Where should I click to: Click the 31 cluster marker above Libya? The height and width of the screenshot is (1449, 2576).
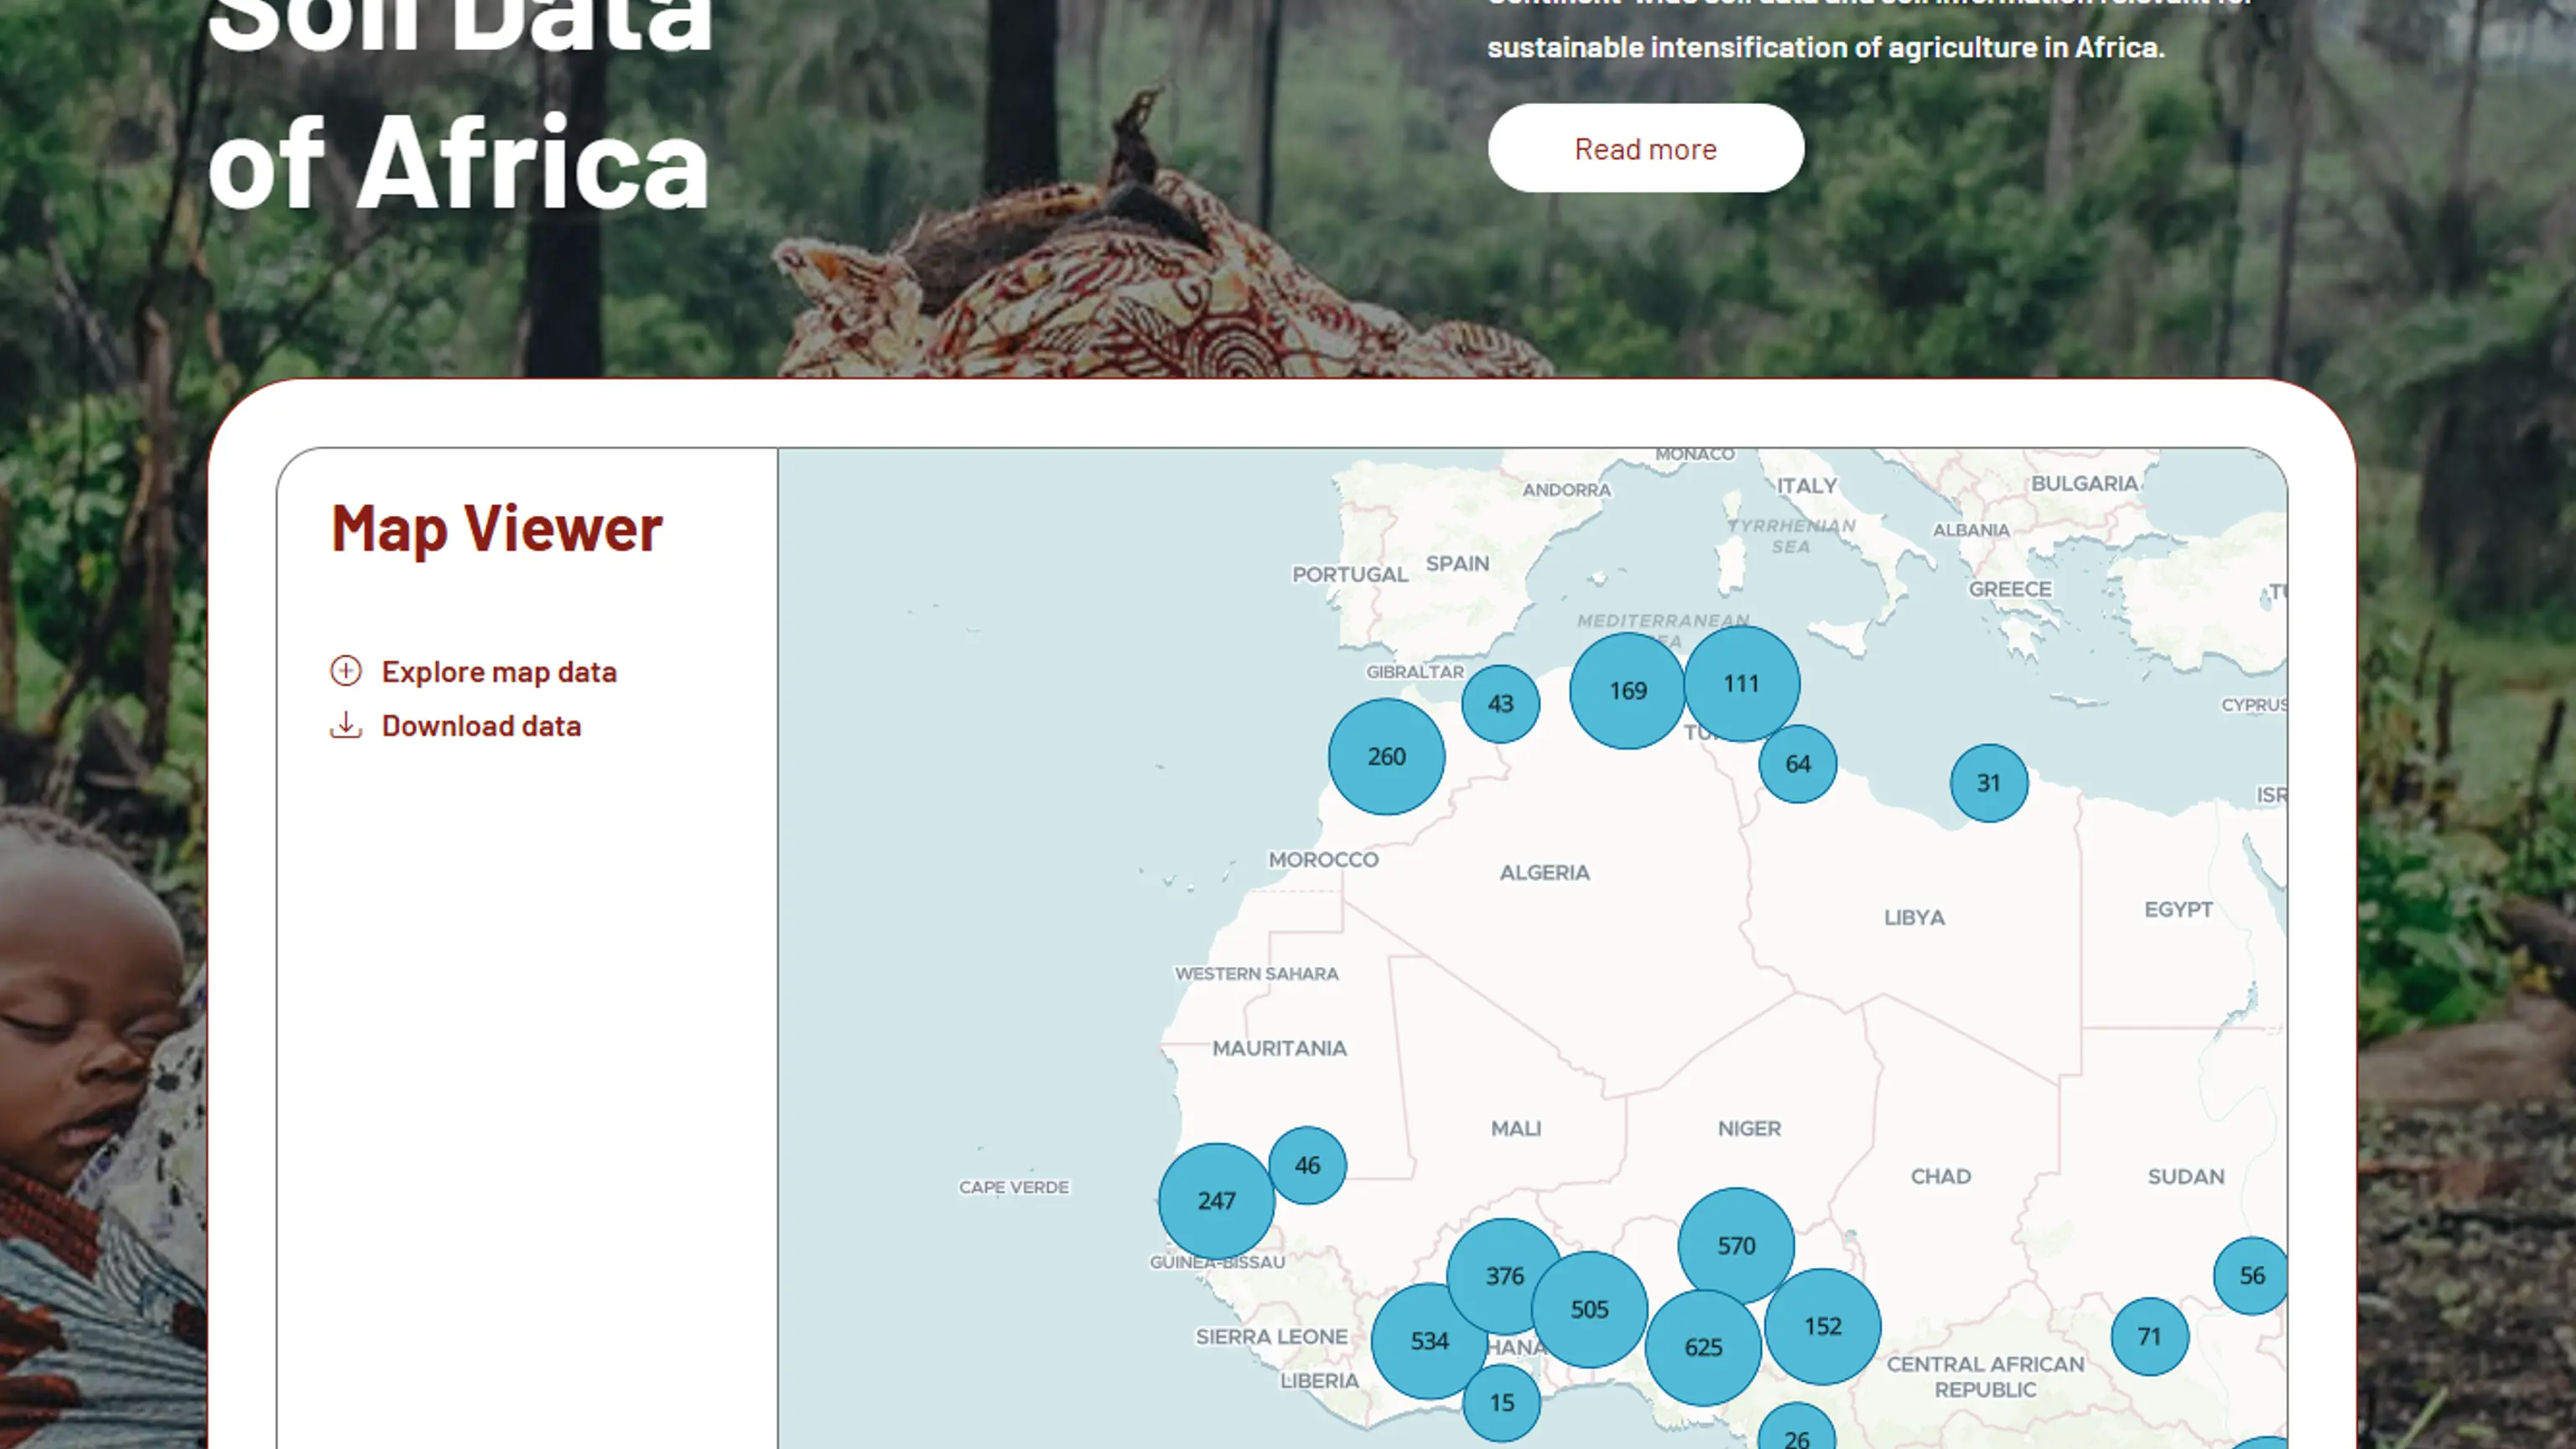(x=1988, y=783)
